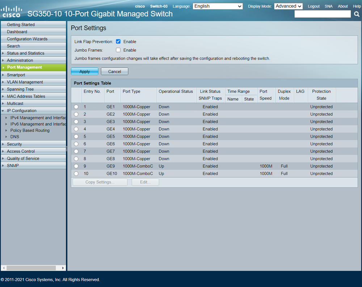Viewport: 362px width, 287px height.
Task: Expand Status and Statistics arrow
Action: coord(3,53)
